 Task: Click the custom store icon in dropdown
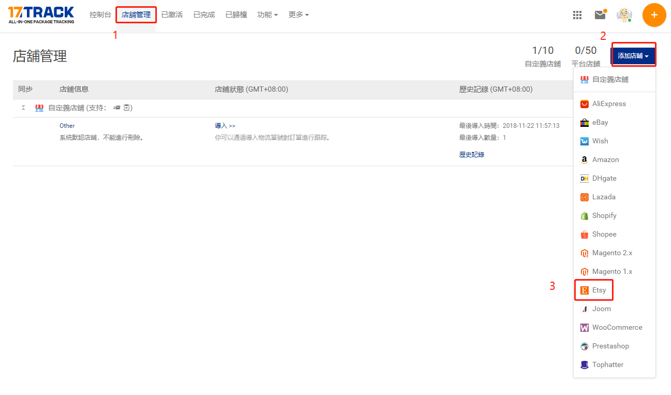click(x=585, y=80)
